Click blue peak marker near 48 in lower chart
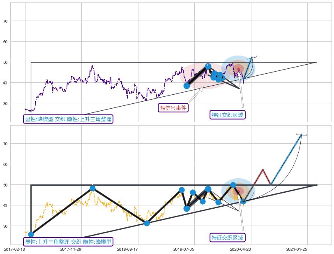The width and height of the screenshot is (334, 254). pyautogui.click(x=92, y=188)
